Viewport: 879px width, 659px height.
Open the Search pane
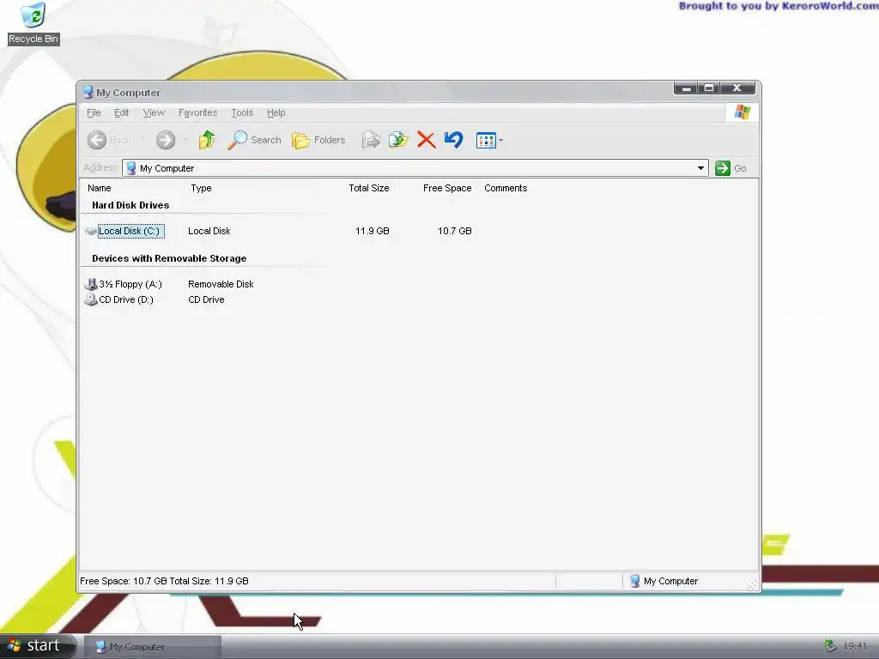(254, 140)
